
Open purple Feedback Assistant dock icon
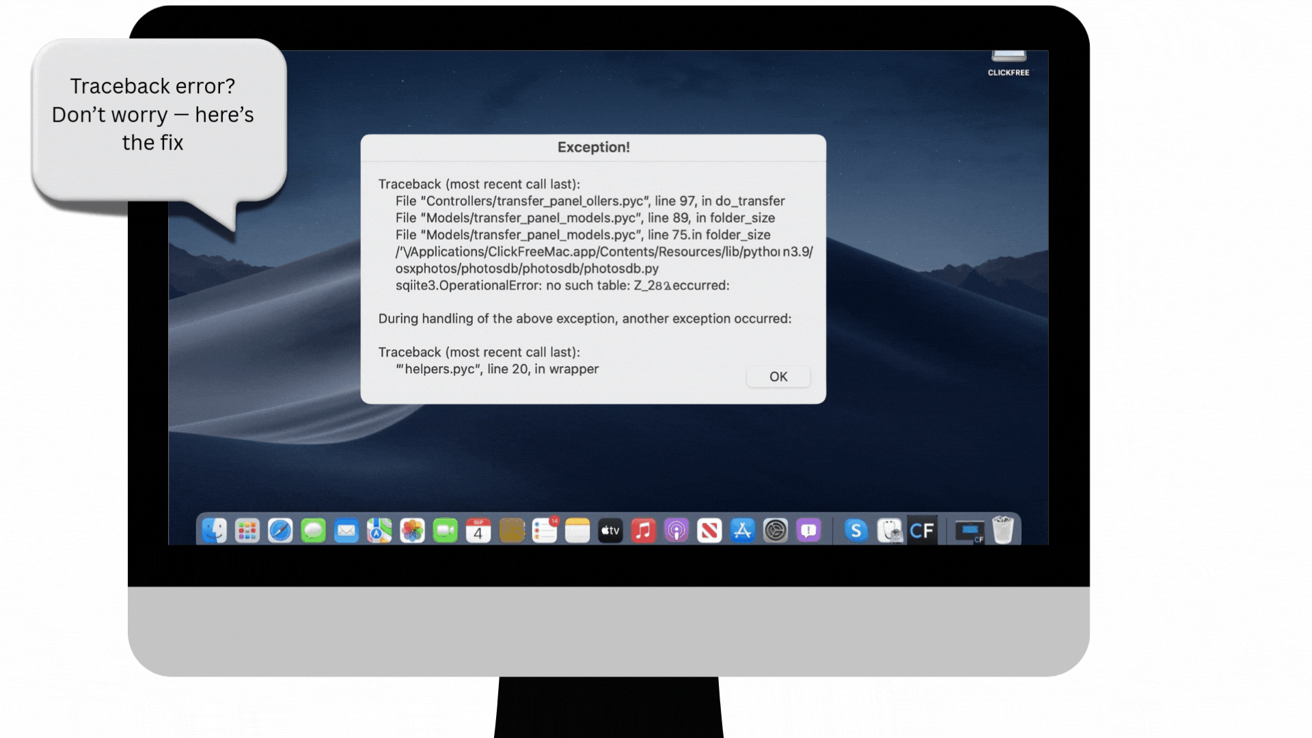808,530
